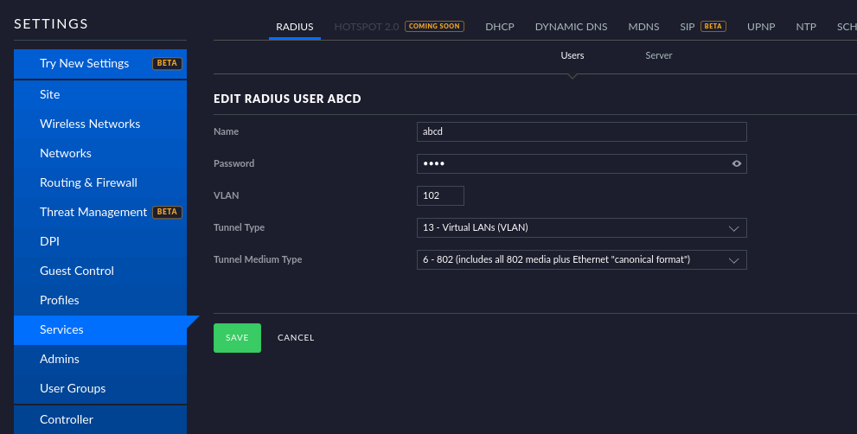Go to Guest Control settings
Image resolution: width=857 pixels, height=434 pixels.
click(x=100, y=271)
